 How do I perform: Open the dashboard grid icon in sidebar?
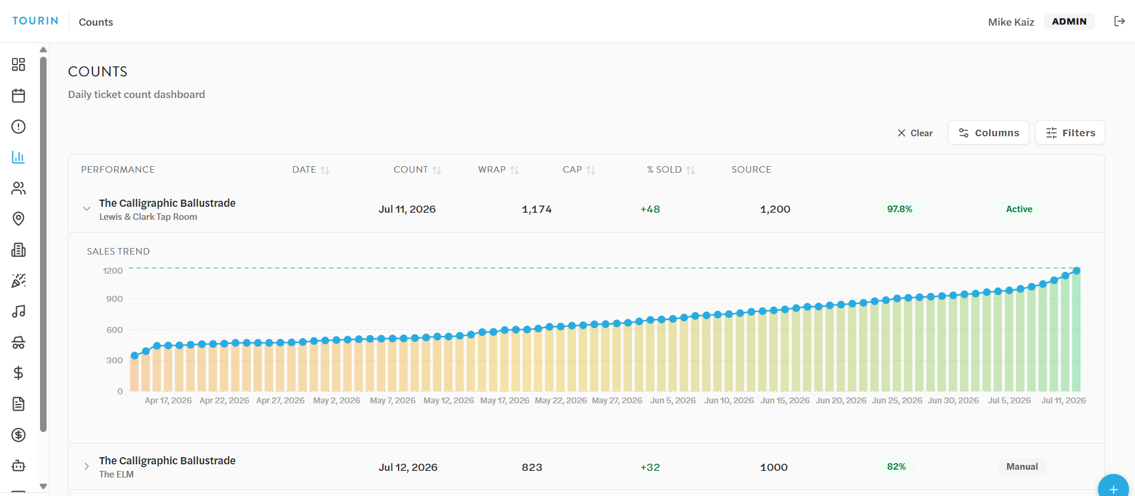(x=19, y=65)
